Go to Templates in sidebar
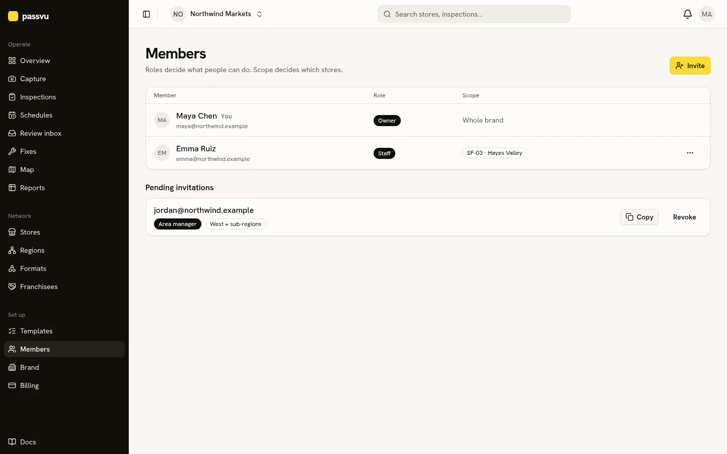727x454 pixels. coord(64,331)
